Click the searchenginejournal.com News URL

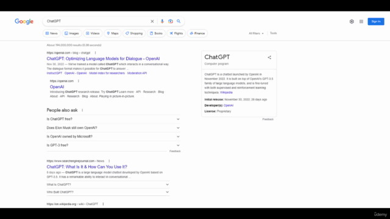coord(76,161)
